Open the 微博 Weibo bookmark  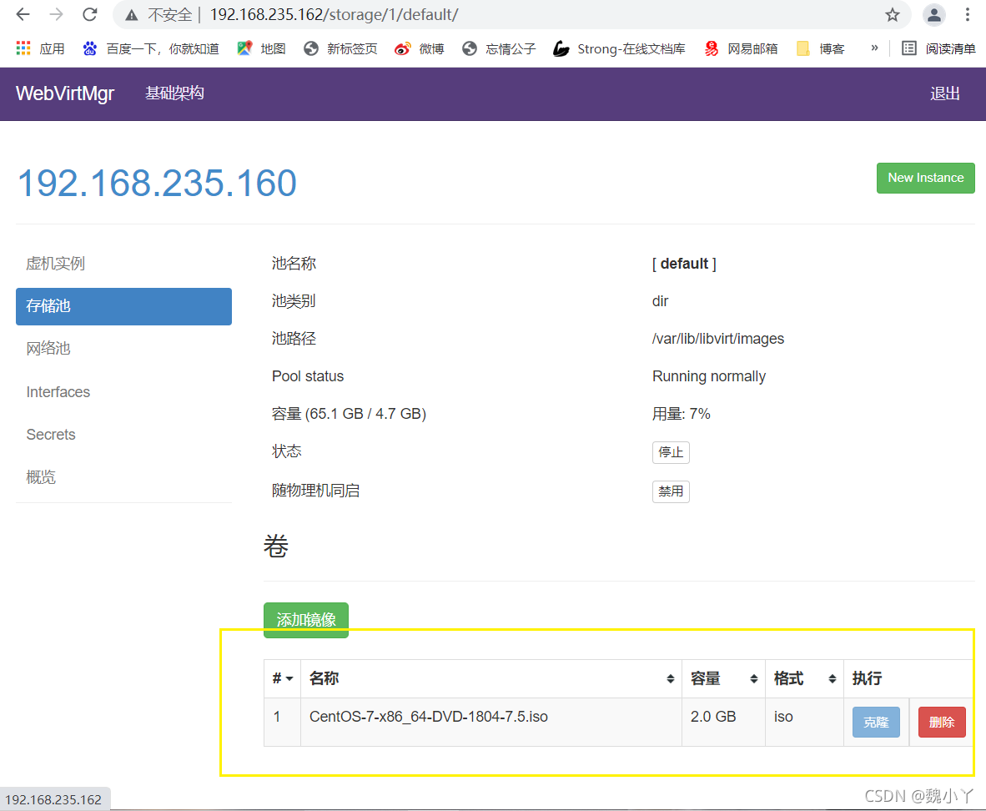click(x=420, y=48)
